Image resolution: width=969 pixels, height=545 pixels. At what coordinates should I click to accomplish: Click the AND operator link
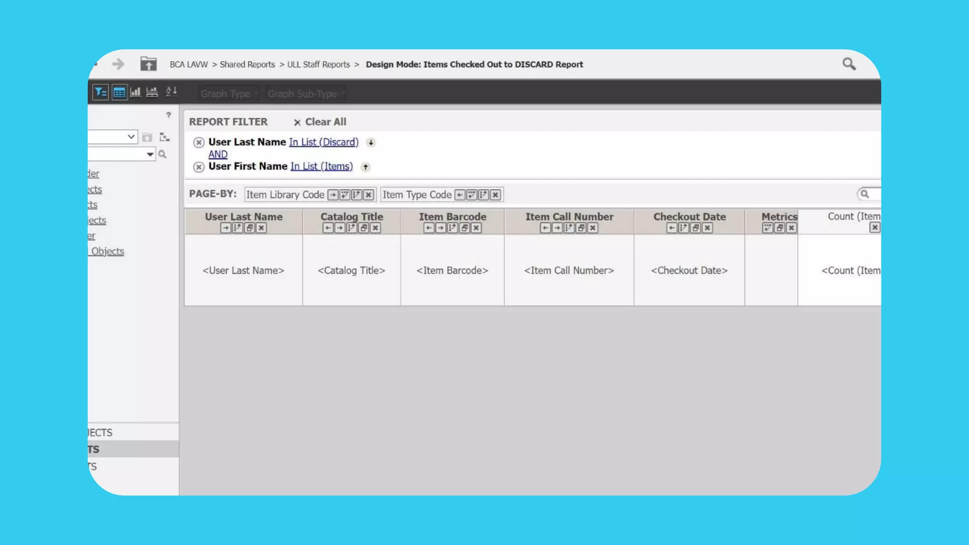218,154
